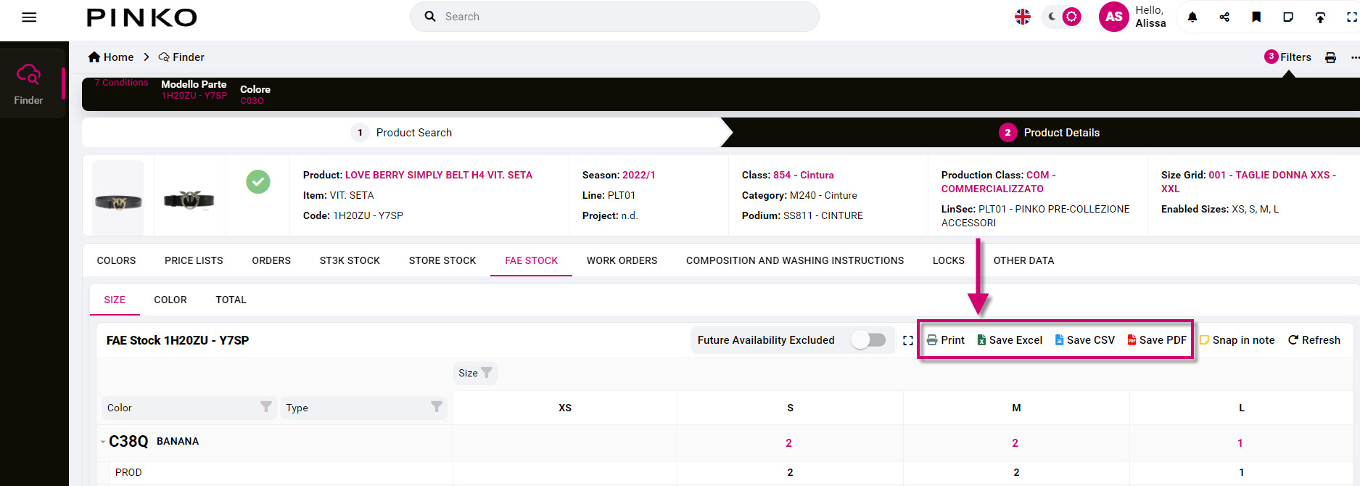Open the PRICE LISTS tab
This screenshot has width=1360, height=486.
click(x=194, y=260)
